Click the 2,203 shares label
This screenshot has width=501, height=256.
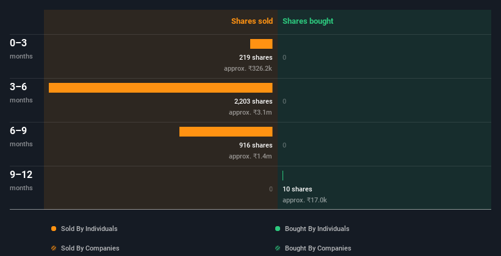pos(253,102)
